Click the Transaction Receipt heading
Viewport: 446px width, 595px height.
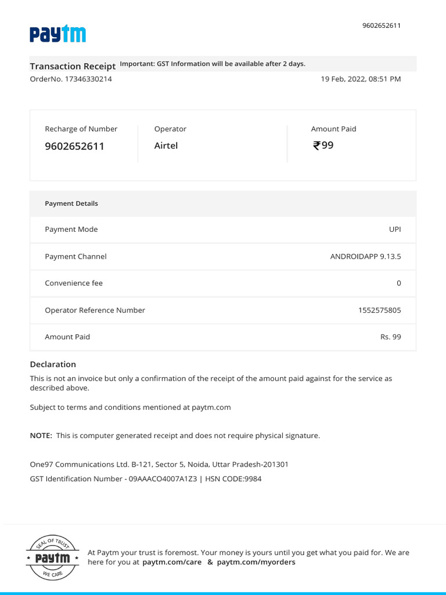(x=73, y=66)
